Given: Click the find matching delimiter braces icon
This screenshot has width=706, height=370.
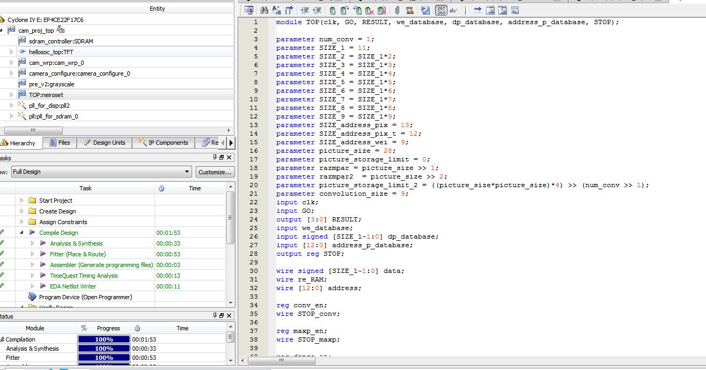Looking at the screenshot, I should (289, 10).
